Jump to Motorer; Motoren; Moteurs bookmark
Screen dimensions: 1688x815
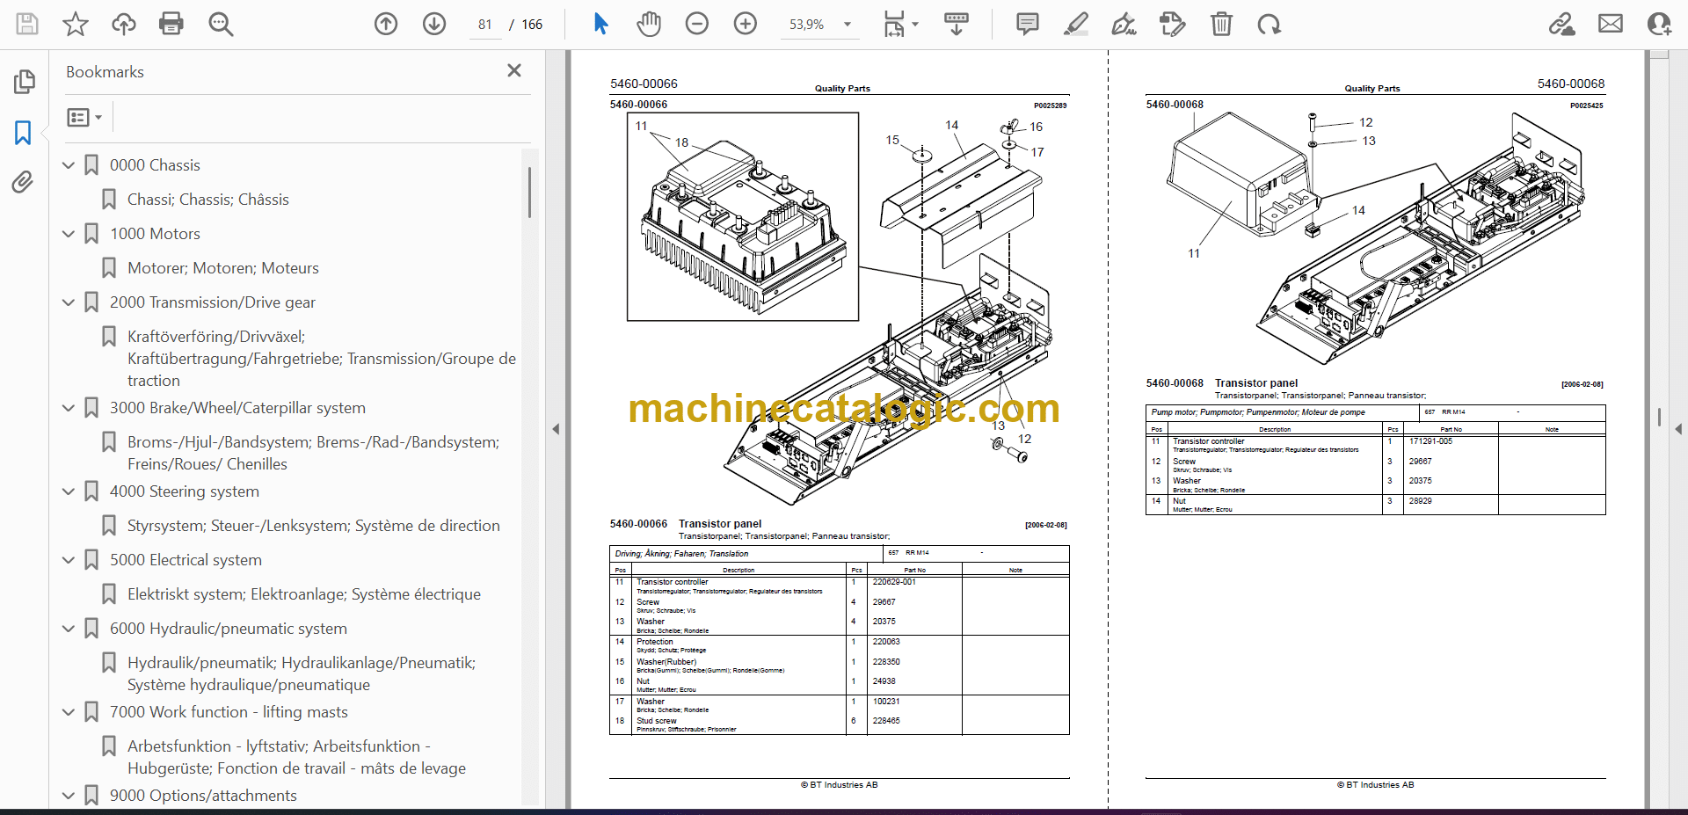coord(223,268)
